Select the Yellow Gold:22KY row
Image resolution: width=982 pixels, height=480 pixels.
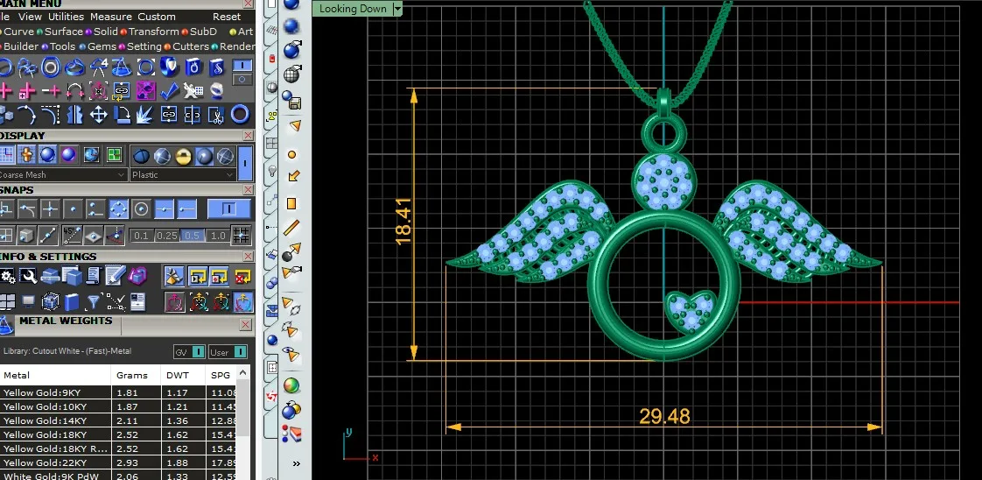tap(119, 462)
